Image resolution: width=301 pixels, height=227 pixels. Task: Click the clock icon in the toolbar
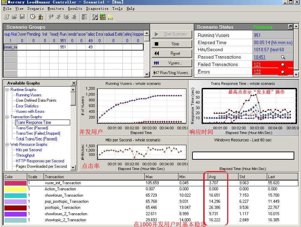tap(33, 17)
